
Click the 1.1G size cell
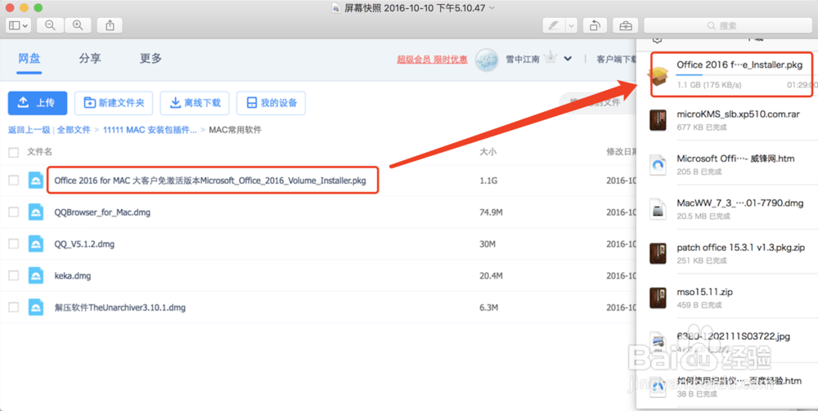coord(488,181)
